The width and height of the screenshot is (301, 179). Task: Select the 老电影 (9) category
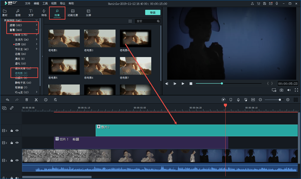[x=21, y=73]
